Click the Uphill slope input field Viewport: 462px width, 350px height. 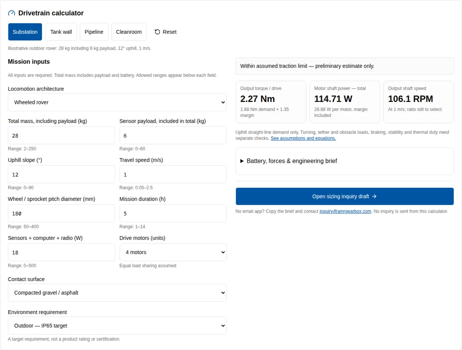[x=61, y=174]
